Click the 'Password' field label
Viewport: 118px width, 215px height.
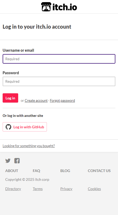pos(11,73)
